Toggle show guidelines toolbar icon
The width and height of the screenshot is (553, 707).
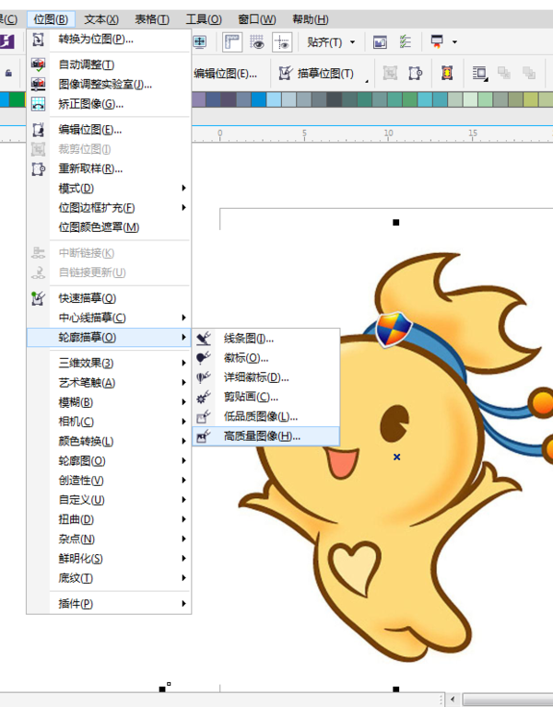click(x=282, y=42)
